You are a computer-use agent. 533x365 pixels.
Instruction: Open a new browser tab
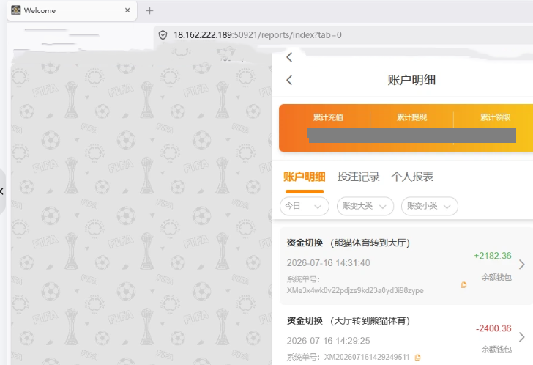149,11
